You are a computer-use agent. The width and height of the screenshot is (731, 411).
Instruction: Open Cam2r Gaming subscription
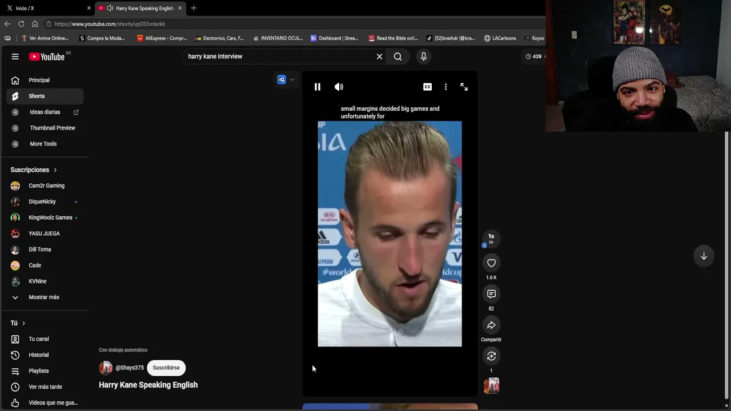tap(45, 186)
